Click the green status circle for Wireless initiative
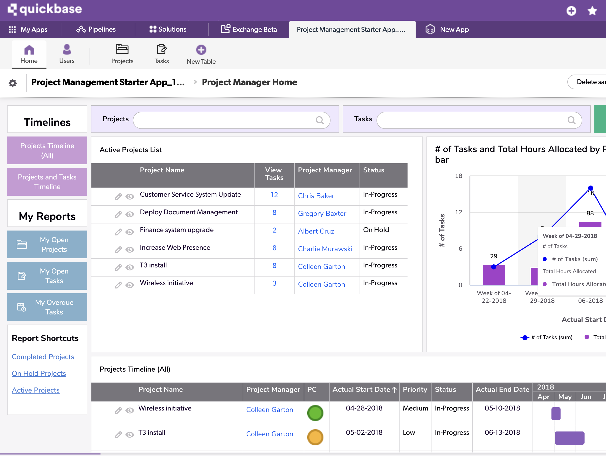 [x=316, y=414]
